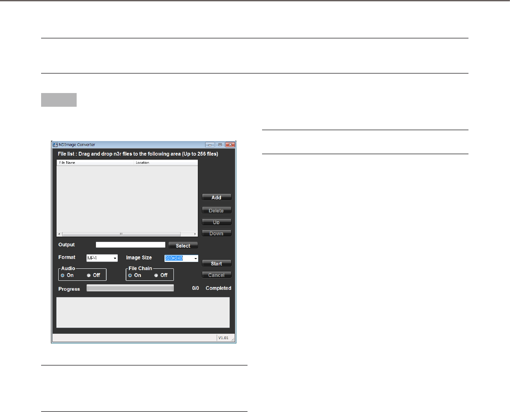Click the NDImage Converter title bar icon

point(55,144)
